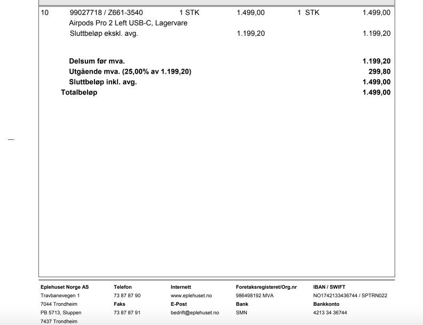Viewport: 423px width, 325px height.
Task: Select bank account number 4213 34 36744
Action: (330, 313)
